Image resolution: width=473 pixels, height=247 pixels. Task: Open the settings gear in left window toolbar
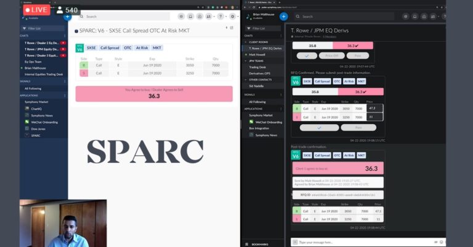(232, 17)
